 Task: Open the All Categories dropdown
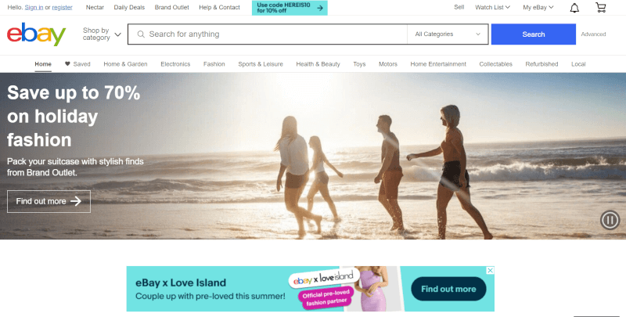point(448,34)
